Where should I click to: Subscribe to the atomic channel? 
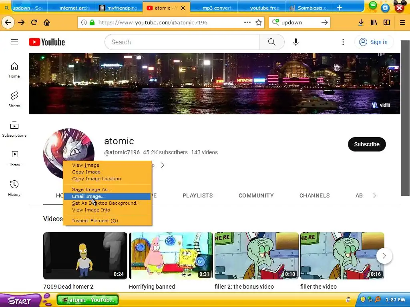[x=367, y=144]
